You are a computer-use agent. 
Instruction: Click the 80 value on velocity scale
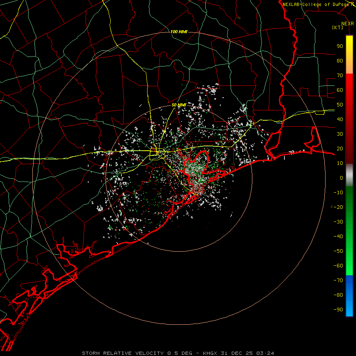[x=340, y=61]
